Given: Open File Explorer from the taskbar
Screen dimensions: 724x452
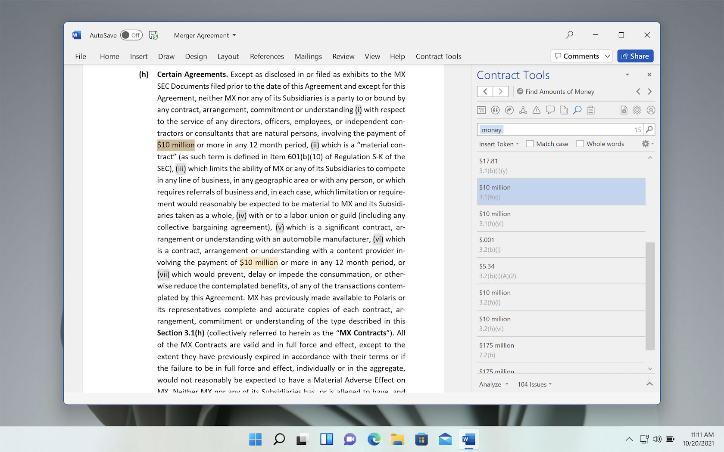Looking at the screenshot, I should pyautogui.click(x=397, y=439).
